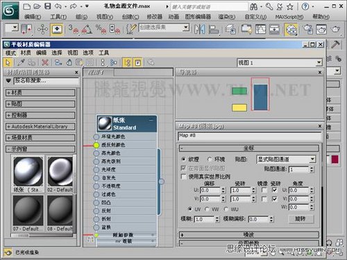Uncheck the V tile checkbox

click(x=275, y=199)
